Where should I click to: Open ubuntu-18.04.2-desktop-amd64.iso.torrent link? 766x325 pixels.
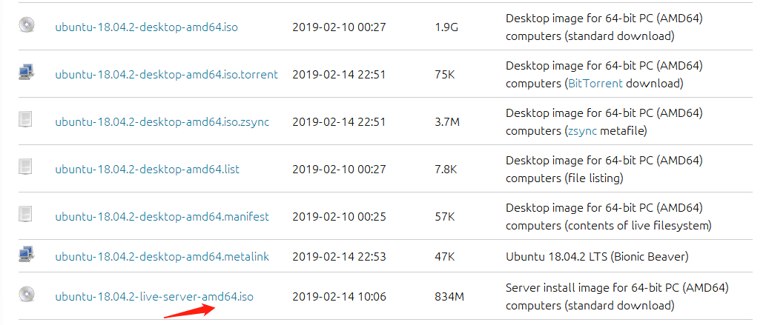click(x=167, y=75)
